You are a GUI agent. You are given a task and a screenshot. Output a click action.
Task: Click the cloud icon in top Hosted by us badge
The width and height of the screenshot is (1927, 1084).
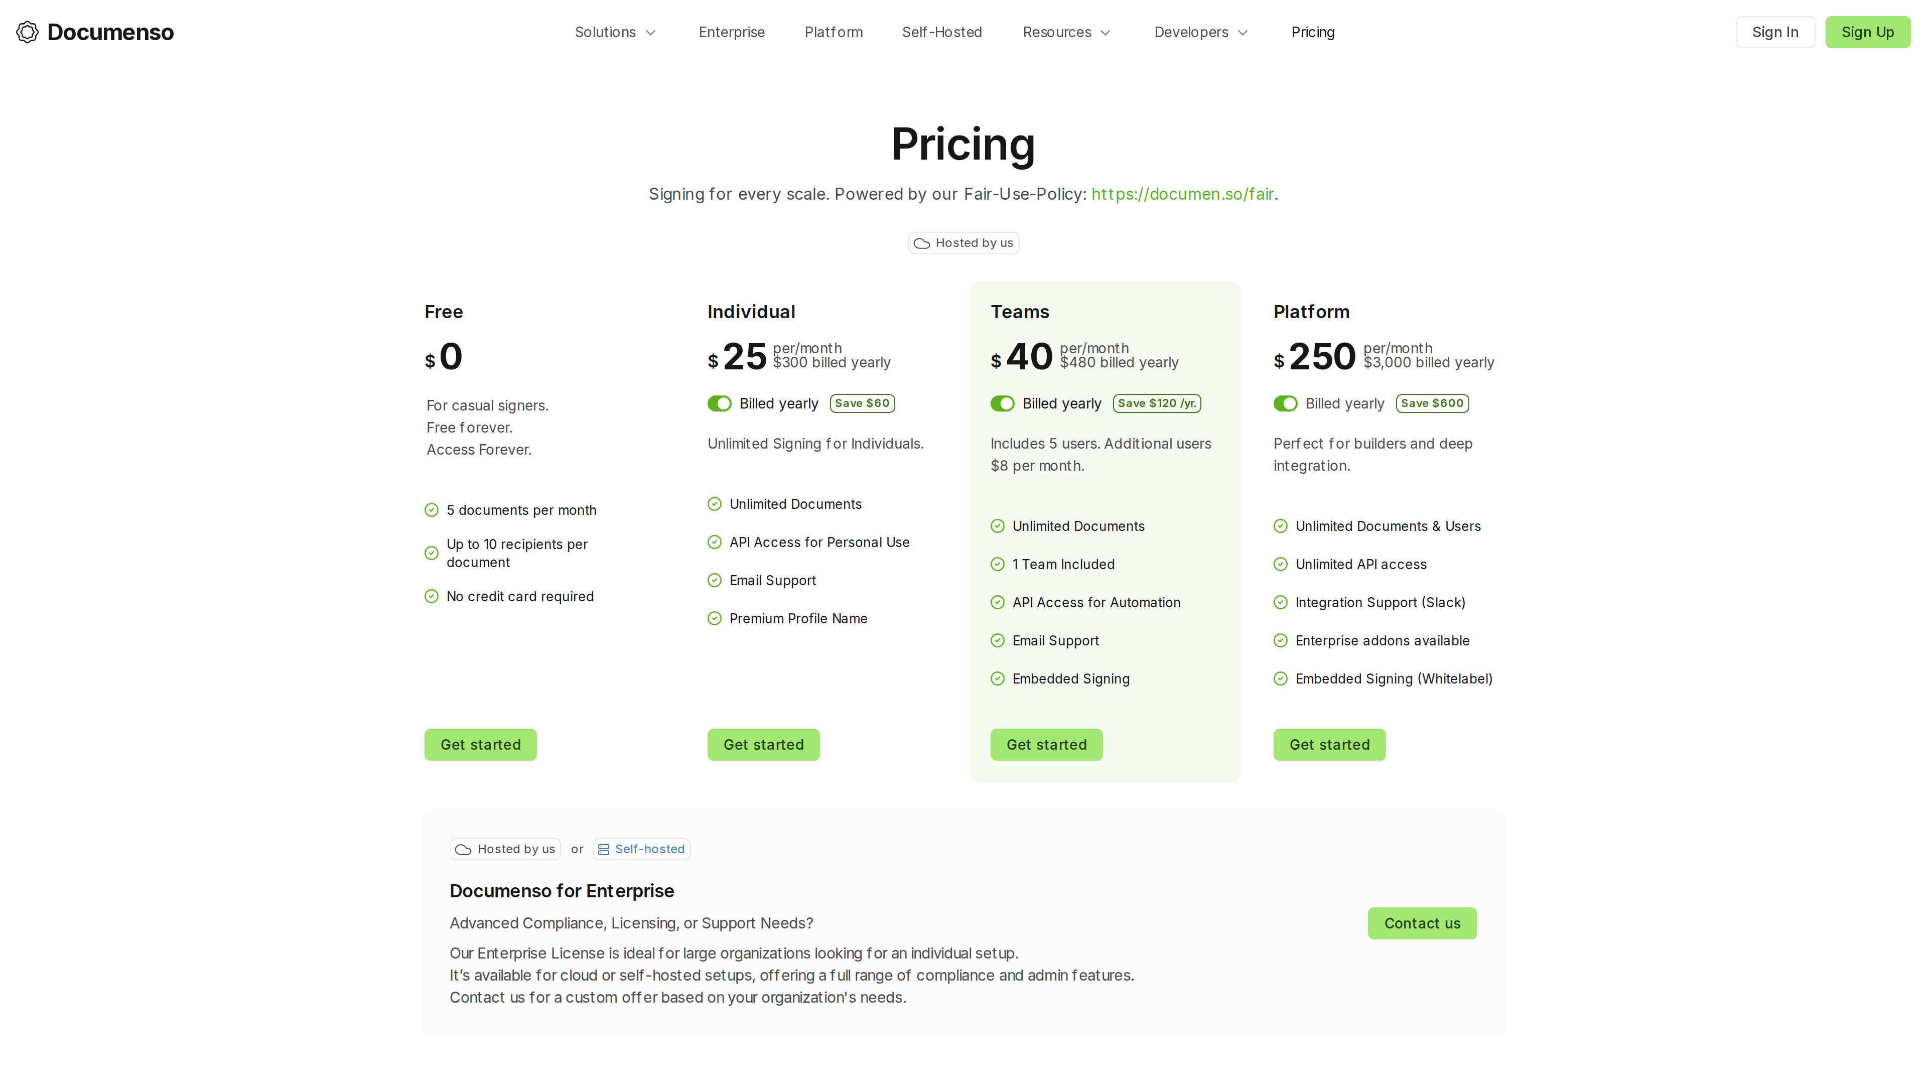point(922,244)
